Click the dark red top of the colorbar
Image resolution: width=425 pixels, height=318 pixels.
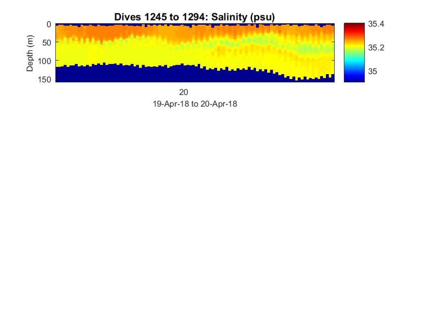(354, 25)
